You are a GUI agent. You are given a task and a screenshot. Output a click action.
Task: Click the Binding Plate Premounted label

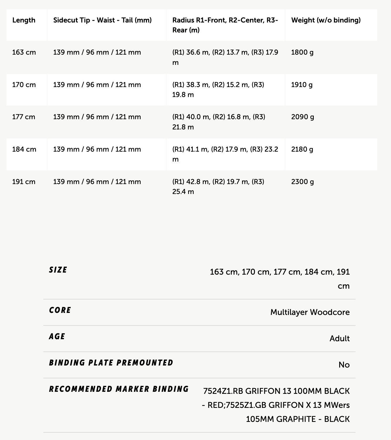click(x=111, y=363)
